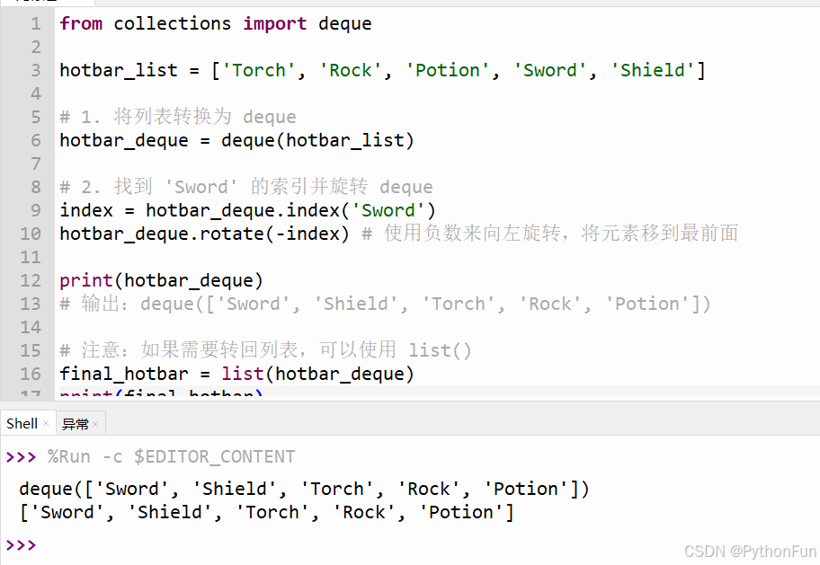Close the Shell tab with its x

click(x=46, y=423)
